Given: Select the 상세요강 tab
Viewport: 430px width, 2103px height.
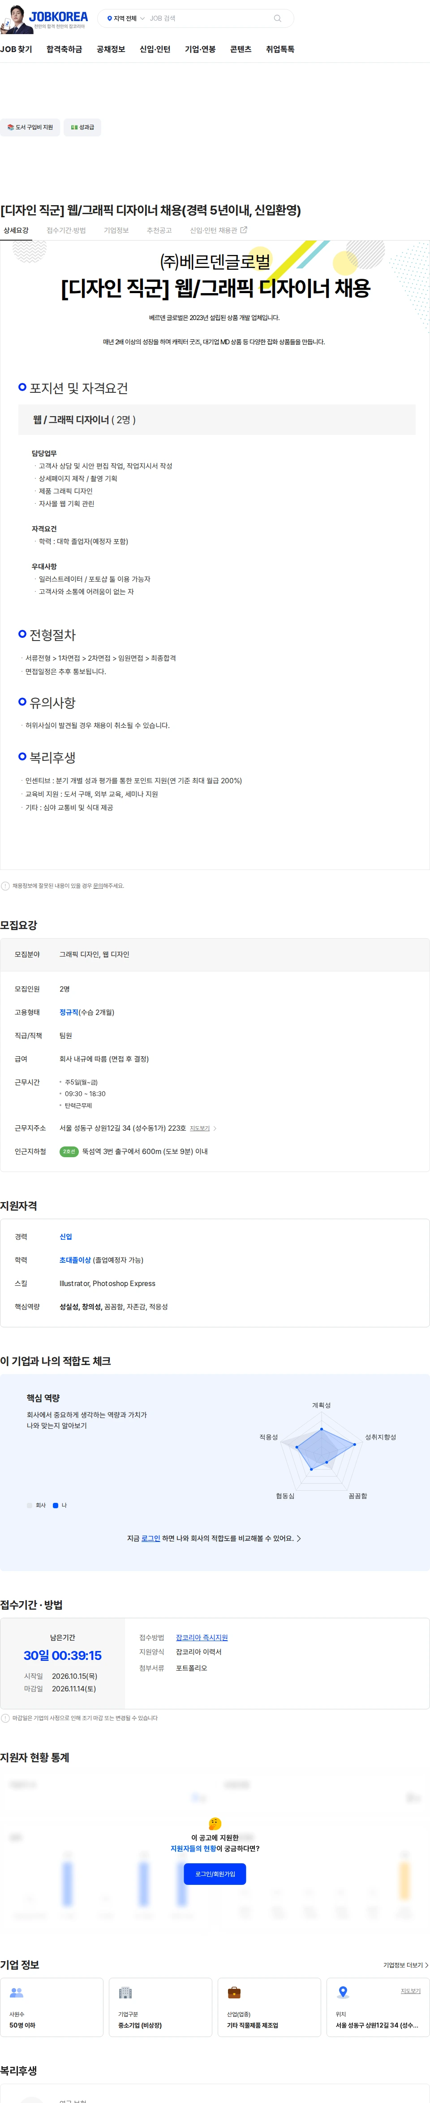Looking at the screenshot, I should pyautogui.click(x=16, y=230).
